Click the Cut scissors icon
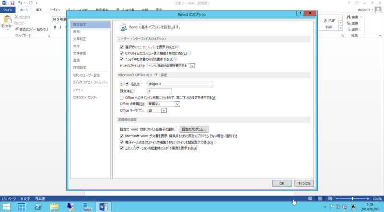The width and height of the screenshot is (384, 212). (16, 17)
